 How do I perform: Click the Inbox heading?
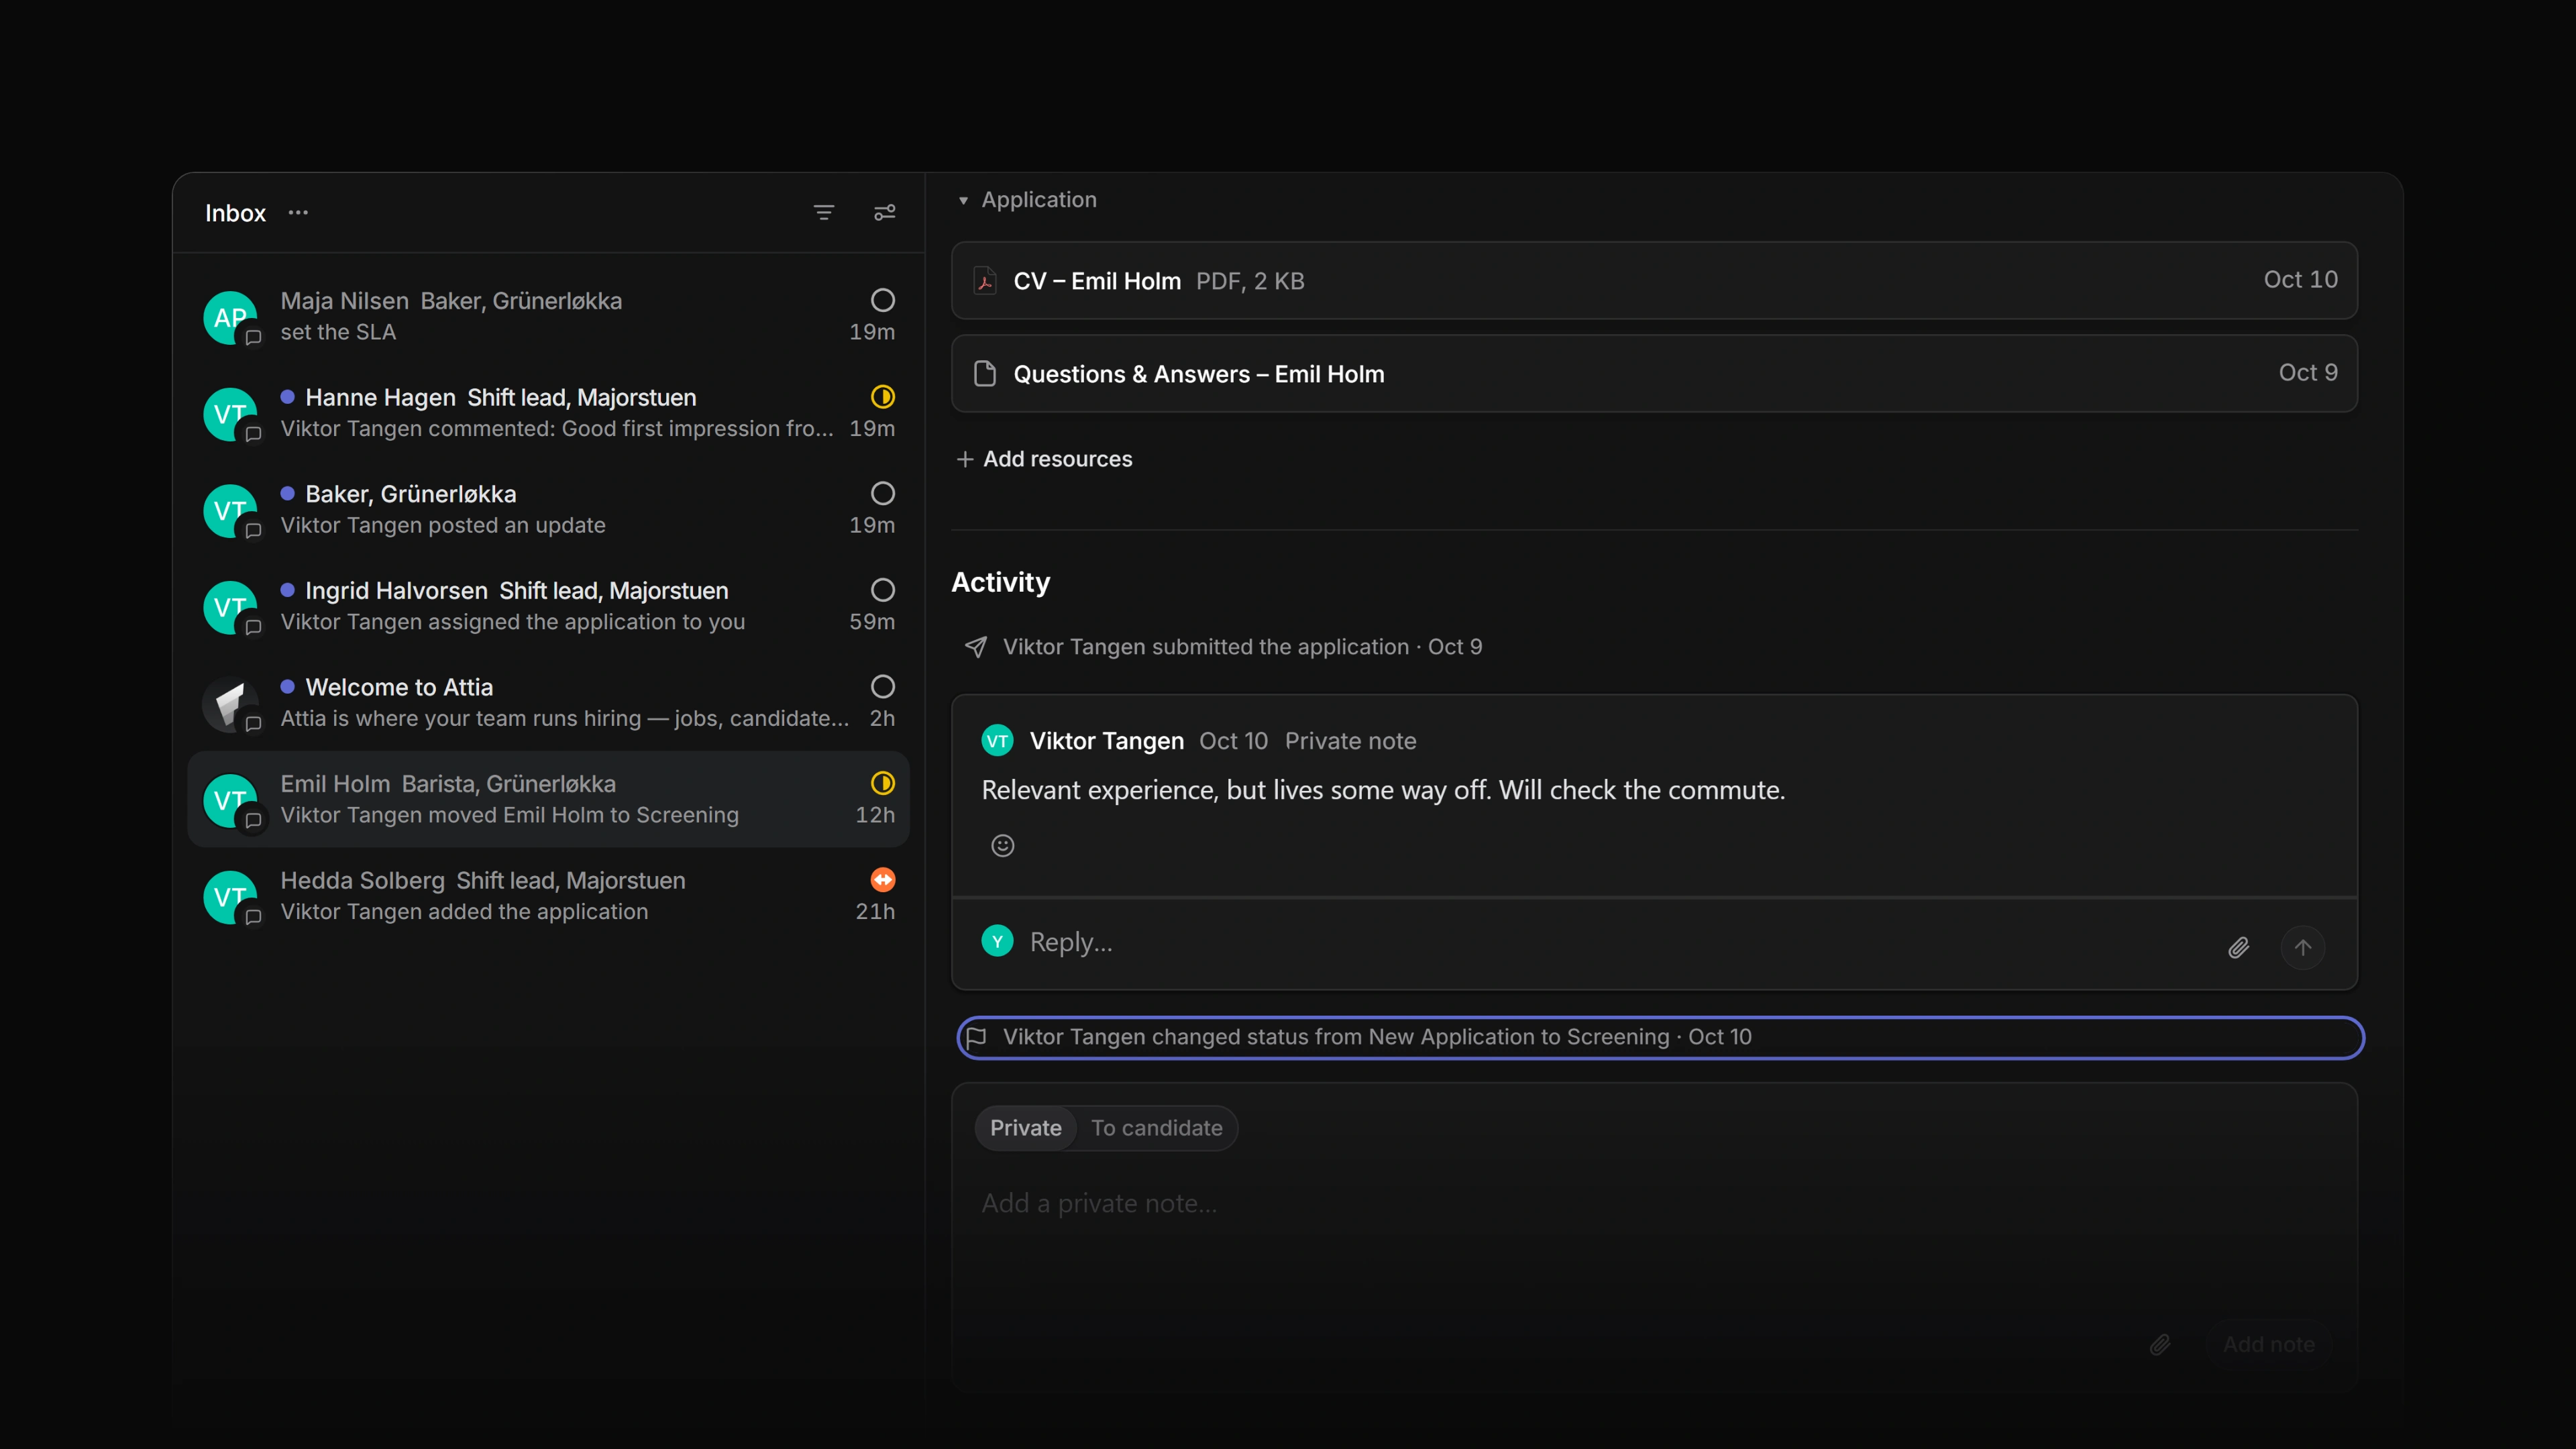pyautogui.click(x=235, y=213)
